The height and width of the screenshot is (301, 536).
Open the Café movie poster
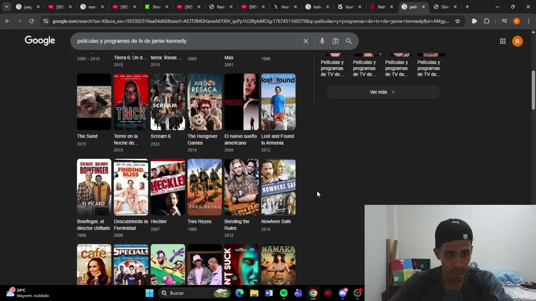point(94,265)
